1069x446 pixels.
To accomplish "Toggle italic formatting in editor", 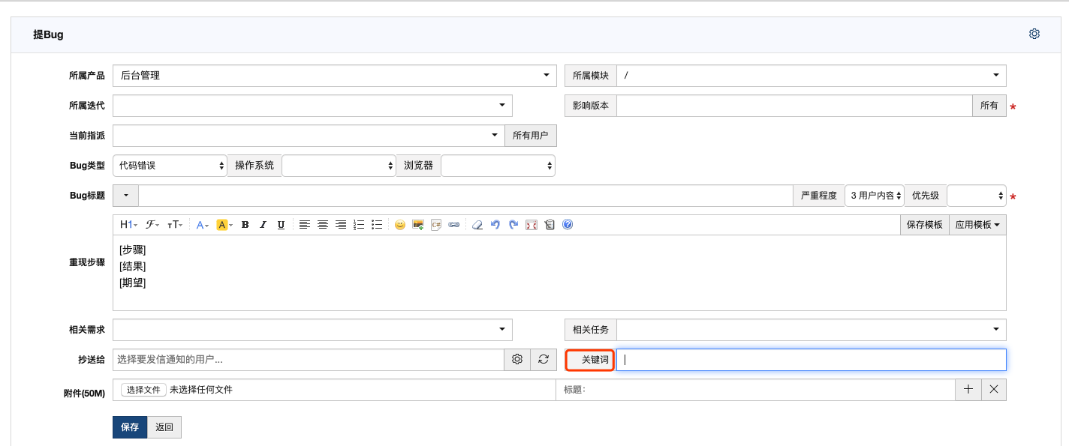I will (263, 225).
